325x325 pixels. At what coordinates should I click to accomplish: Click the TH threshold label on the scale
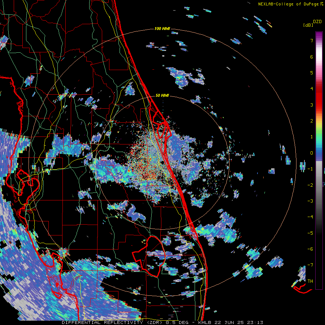coord(310,281)
